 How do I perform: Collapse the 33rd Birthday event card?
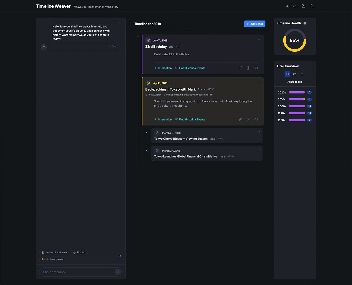click(259, 39)
